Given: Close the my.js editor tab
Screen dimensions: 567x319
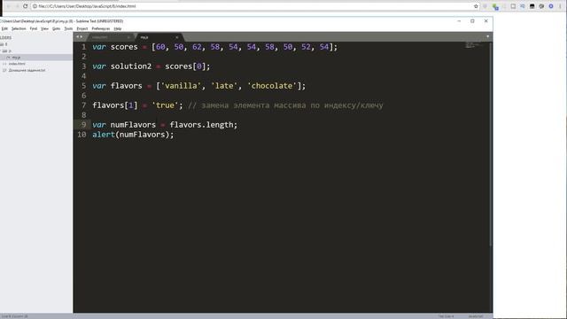Looking at the screenshot, I should coord(177,37).
